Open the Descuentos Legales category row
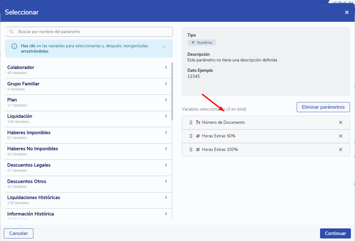 point(88,168)
